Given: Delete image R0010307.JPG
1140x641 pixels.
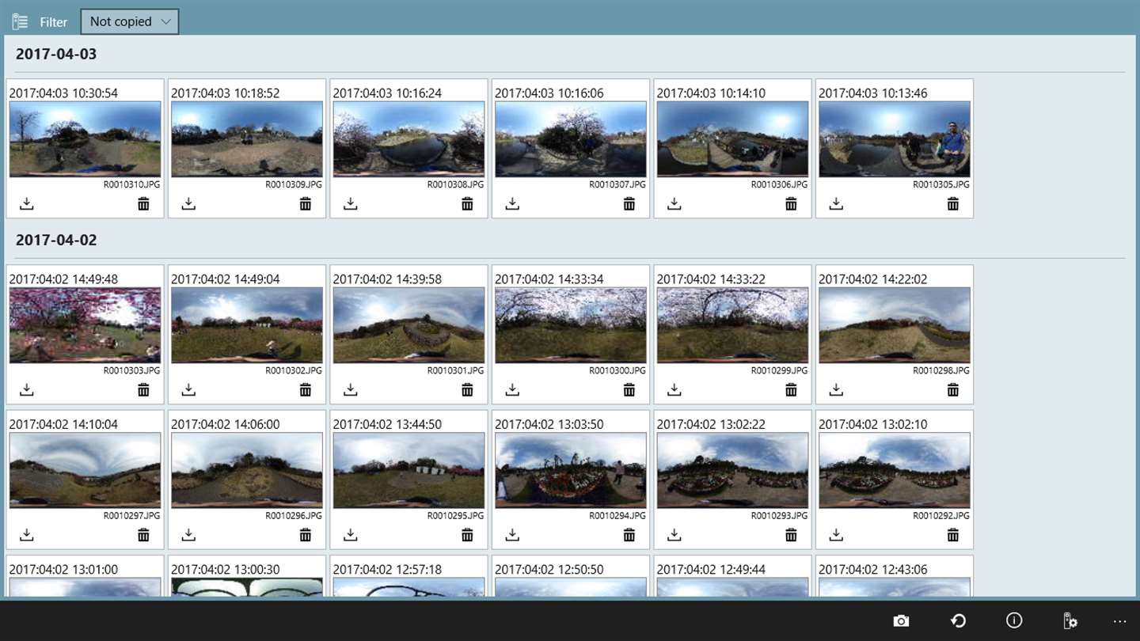Looking at the screenshot, I should click(x=629, y=204).
